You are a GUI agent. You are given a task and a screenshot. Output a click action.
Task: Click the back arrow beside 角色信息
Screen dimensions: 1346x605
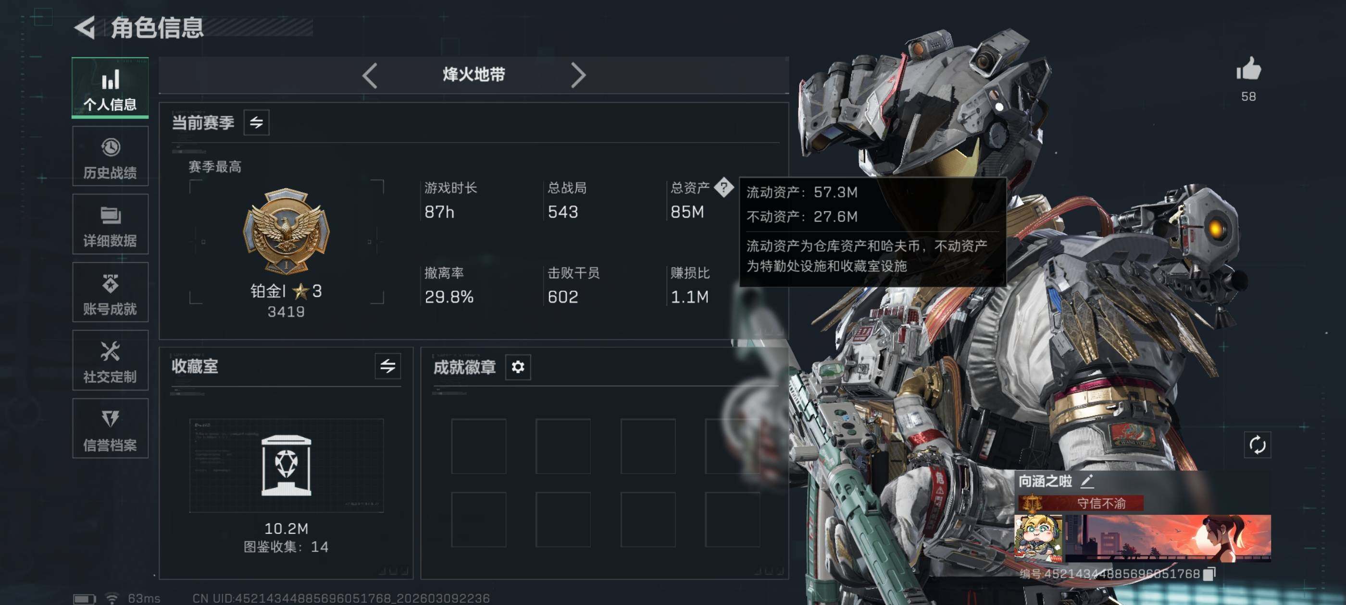[x=85, y=27]
